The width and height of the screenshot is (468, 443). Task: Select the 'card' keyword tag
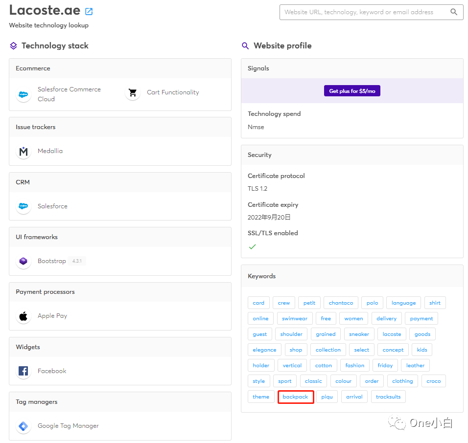point(258,303)
